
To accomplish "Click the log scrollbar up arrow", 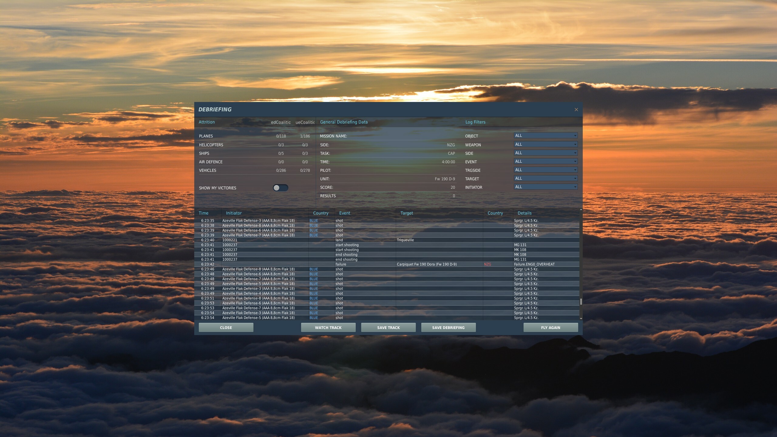I will coord(581,210).
